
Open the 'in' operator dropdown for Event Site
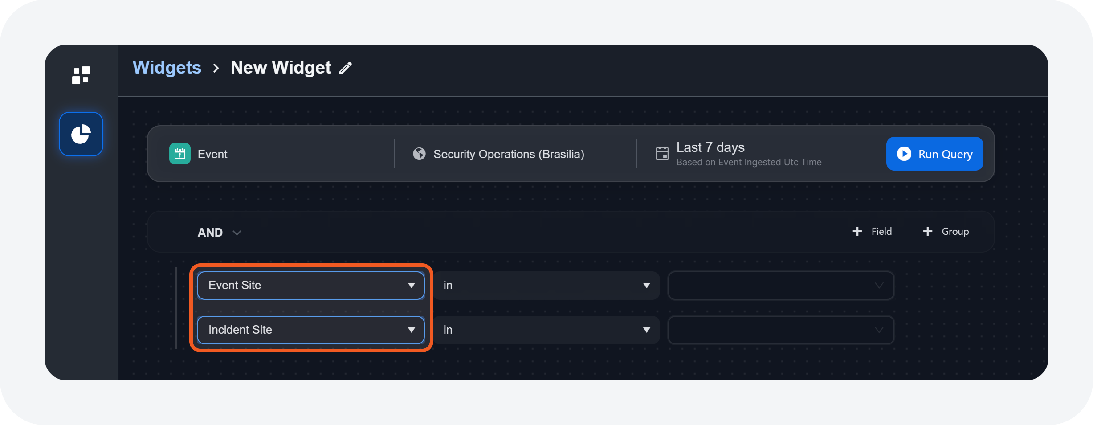(546, 286)
